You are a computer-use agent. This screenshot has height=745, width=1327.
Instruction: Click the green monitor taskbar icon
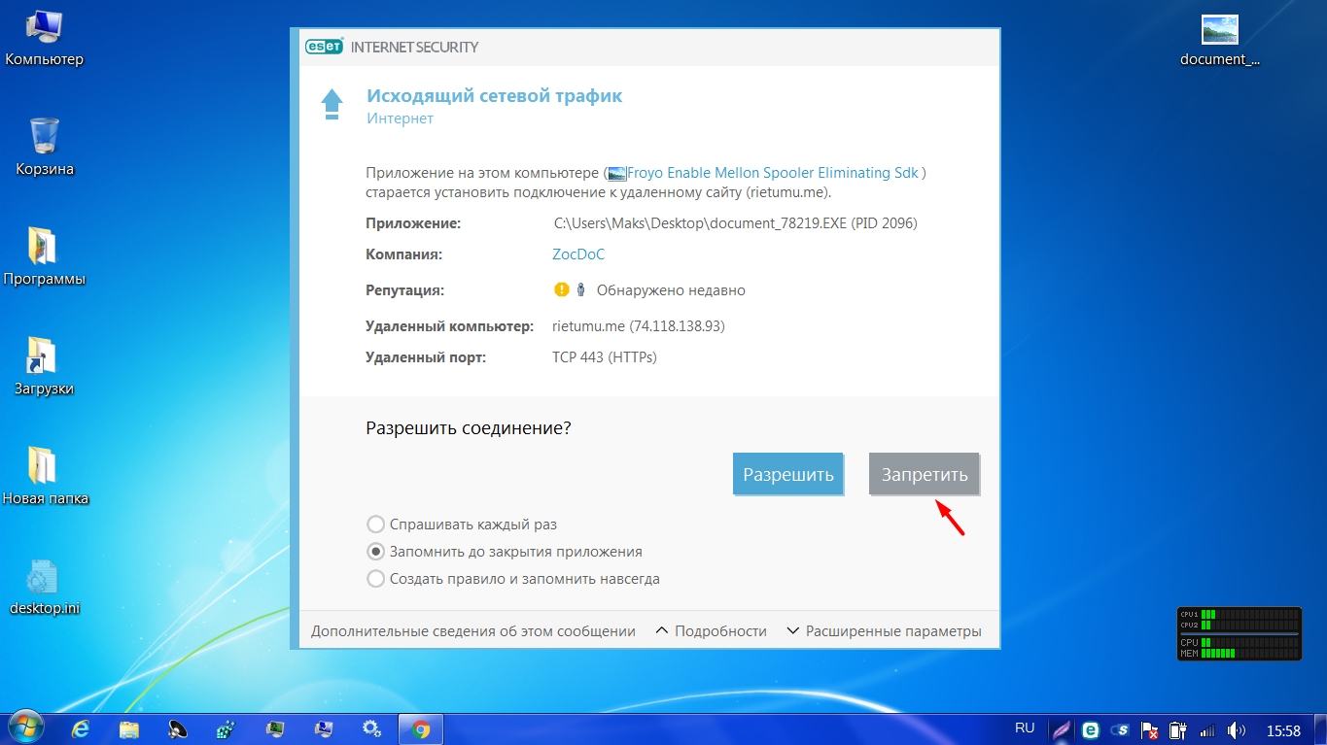[x=275, y=728]
